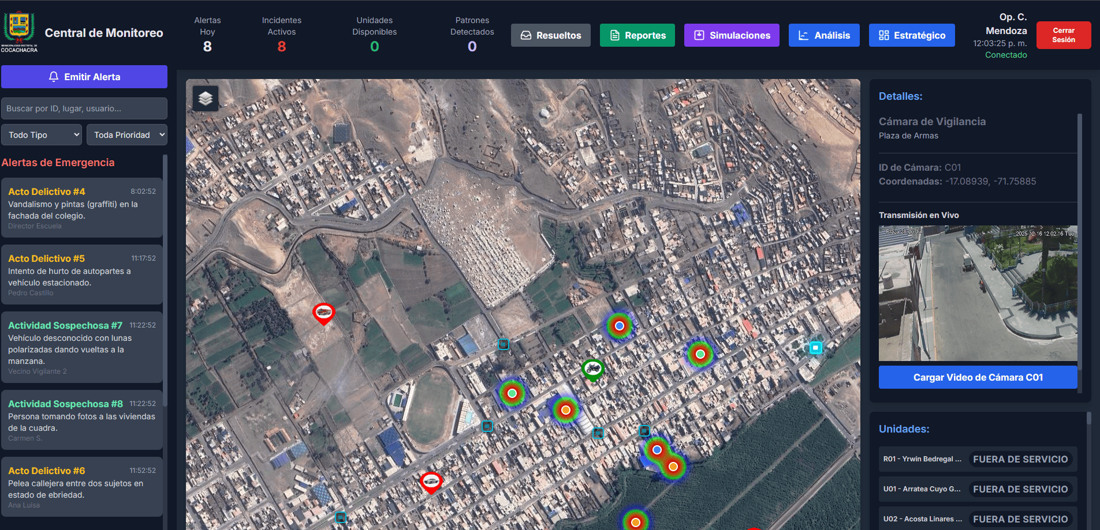Click the Cerrar Sesión button
The image size is (1100, 530).
coord(1063,35)
